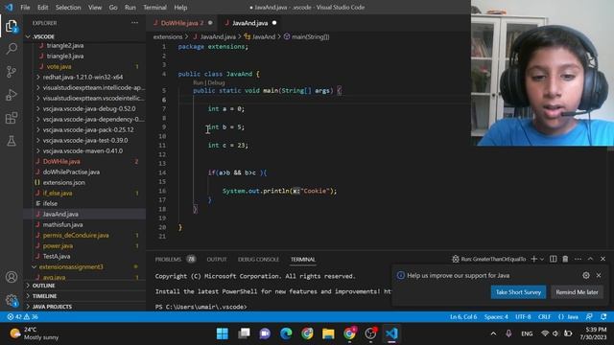Open the File menu
The width and height of the screenshot is (614, 345).
(25, 8)
